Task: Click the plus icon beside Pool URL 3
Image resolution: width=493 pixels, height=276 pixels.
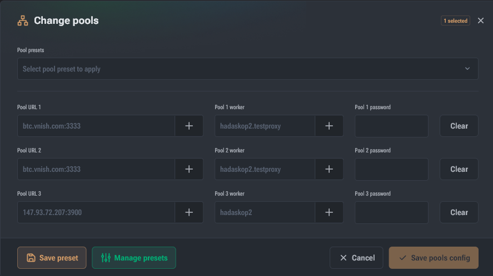Action: tap(189, 212)
